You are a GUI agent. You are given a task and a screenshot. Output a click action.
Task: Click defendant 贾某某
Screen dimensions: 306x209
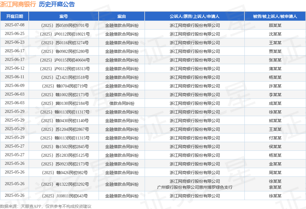pyautogui.click(x=275, y=51)
